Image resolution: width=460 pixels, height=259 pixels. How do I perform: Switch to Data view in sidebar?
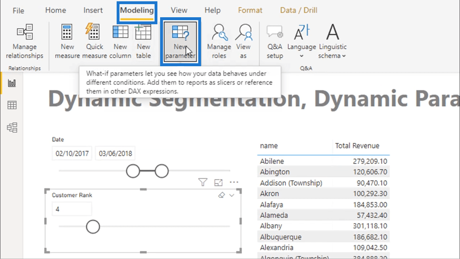pyautogui.click(x=12, y=105)
